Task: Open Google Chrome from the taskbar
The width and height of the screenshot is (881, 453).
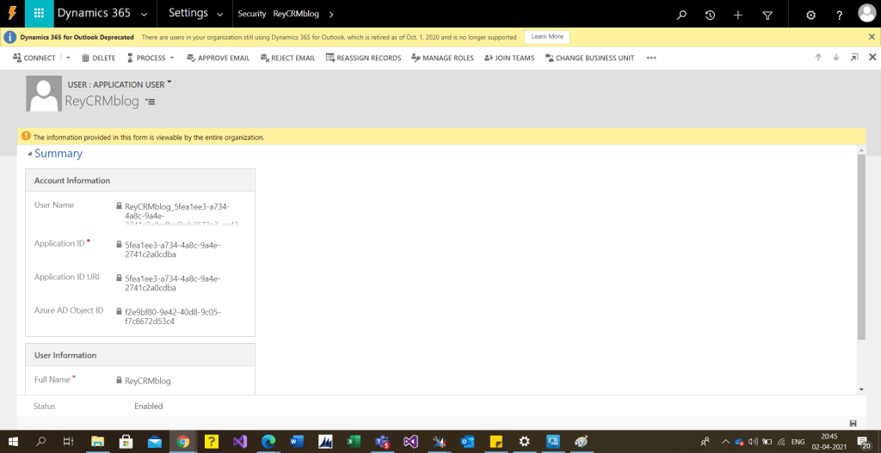Action: (x=182, y=441)
